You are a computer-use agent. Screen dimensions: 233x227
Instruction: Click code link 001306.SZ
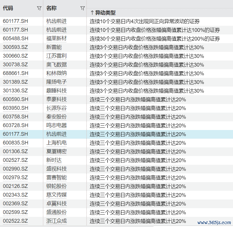(15, 151)
